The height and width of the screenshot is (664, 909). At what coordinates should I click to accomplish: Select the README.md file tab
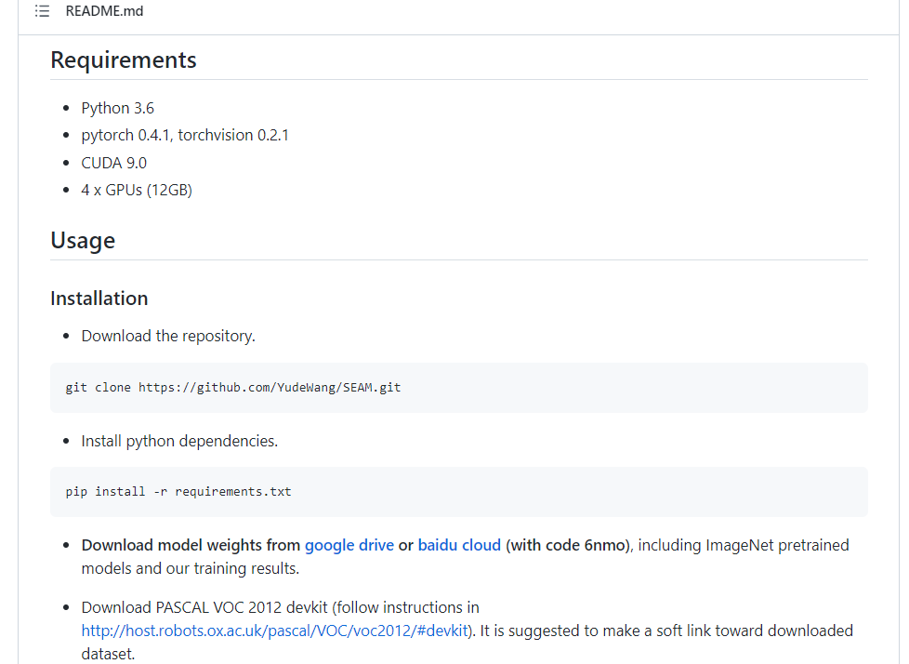tap(104, 11)
